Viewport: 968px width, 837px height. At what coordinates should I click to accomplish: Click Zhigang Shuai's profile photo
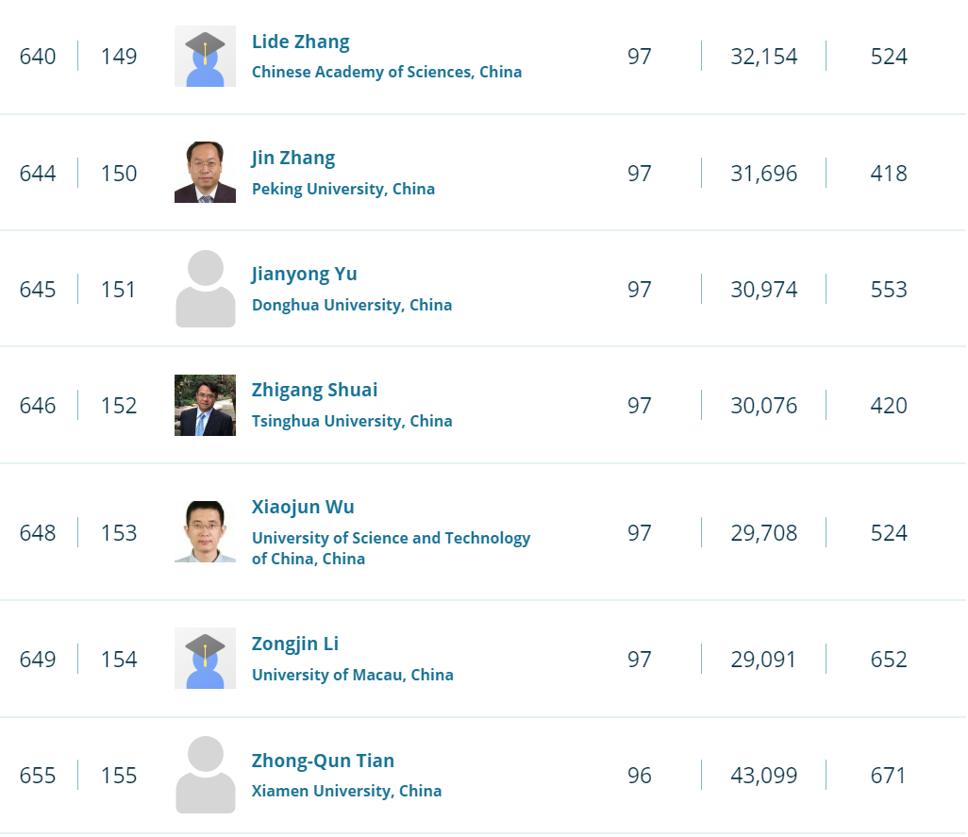point(205,406)
